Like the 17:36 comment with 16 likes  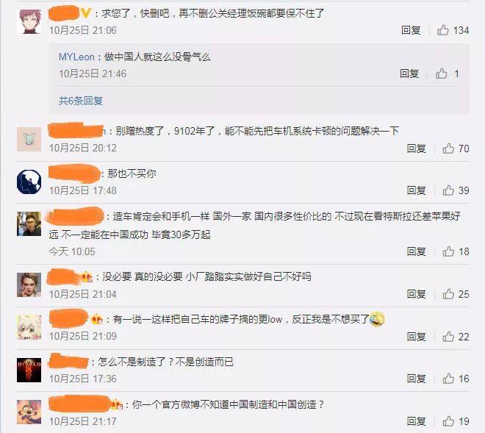click(448, 378)
